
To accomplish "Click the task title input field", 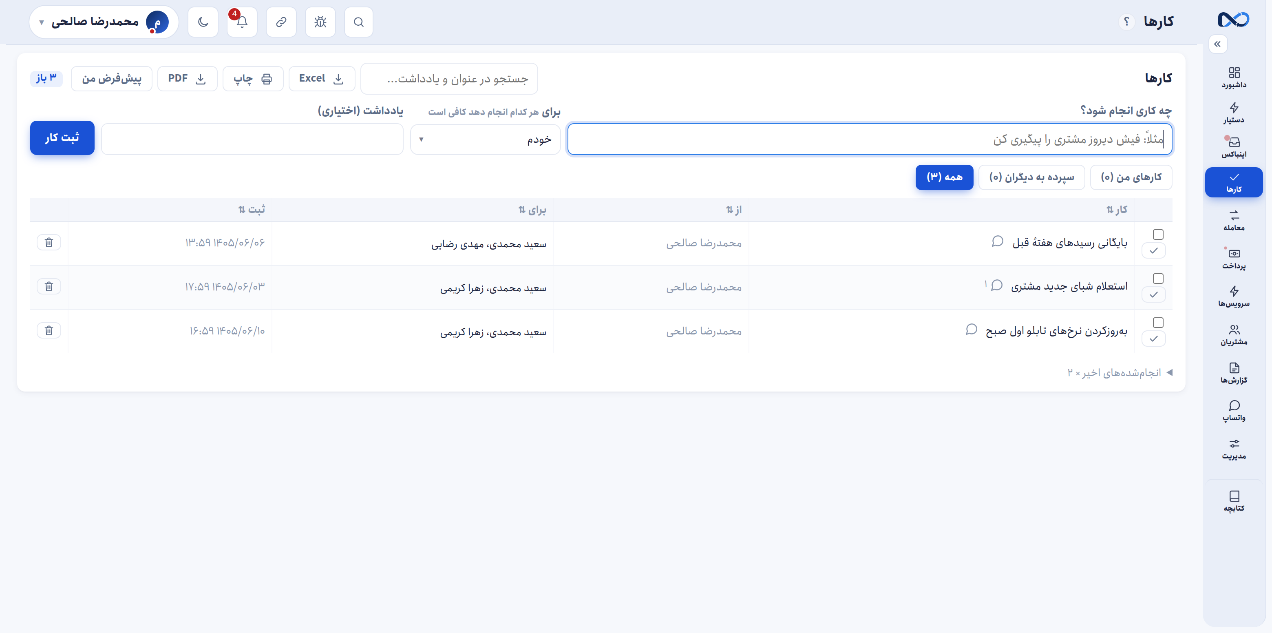I will coord(870,139).
